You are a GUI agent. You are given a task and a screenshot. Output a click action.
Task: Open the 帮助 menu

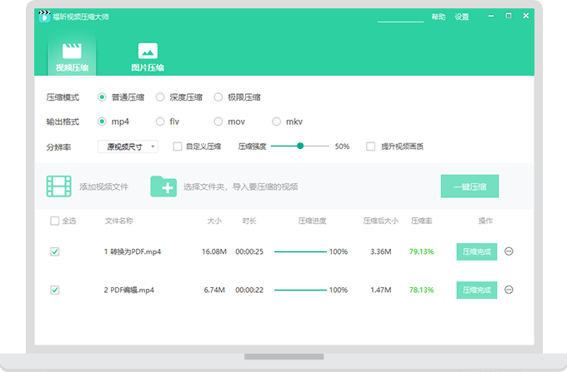[439, 17]
